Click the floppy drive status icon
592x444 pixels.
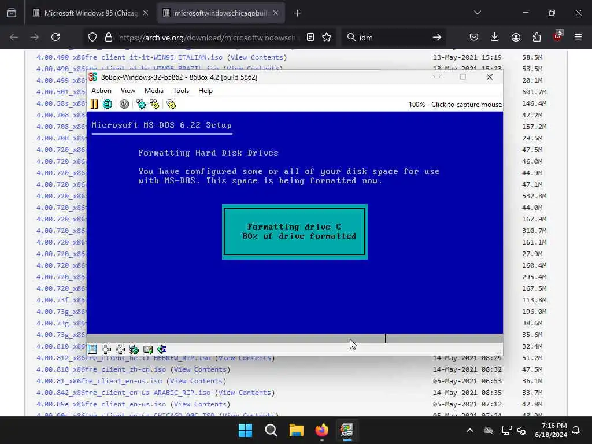(x=92, y=349)
